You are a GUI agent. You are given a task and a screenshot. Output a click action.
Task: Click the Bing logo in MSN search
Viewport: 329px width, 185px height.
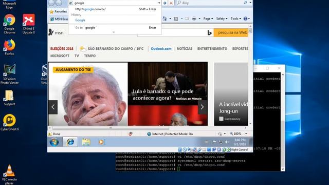click(209, 33)
